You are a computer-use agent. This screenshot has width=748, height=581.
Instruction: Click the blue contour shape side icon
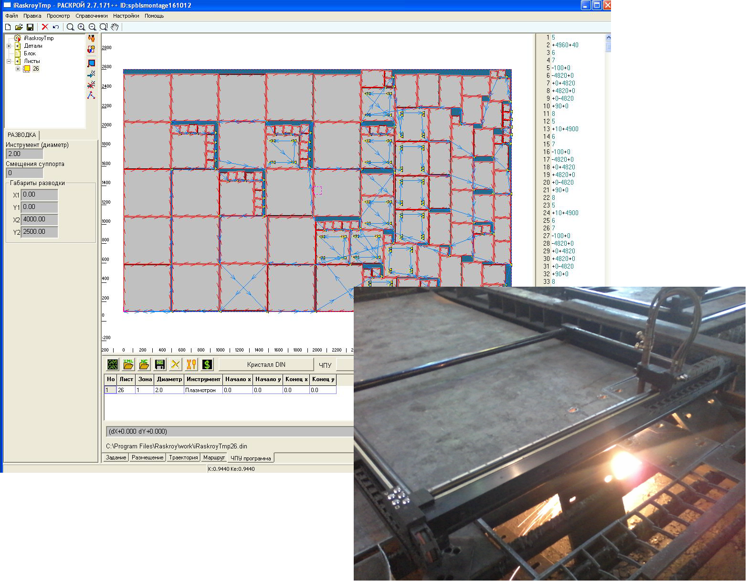91,63
